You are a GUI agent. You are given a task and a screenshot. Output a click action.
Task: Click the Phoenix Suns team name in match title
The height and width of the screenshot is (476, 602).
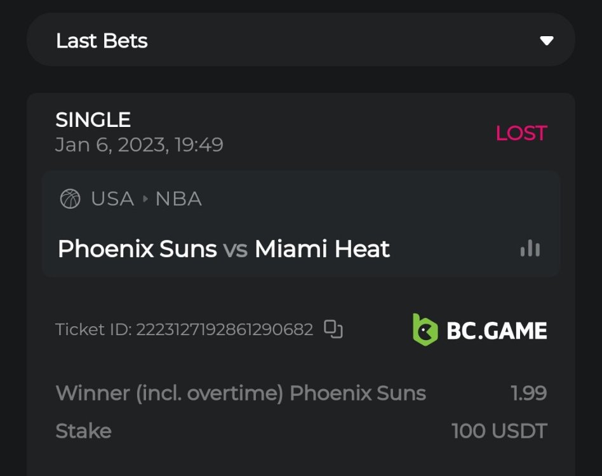(x=137, y=249)
